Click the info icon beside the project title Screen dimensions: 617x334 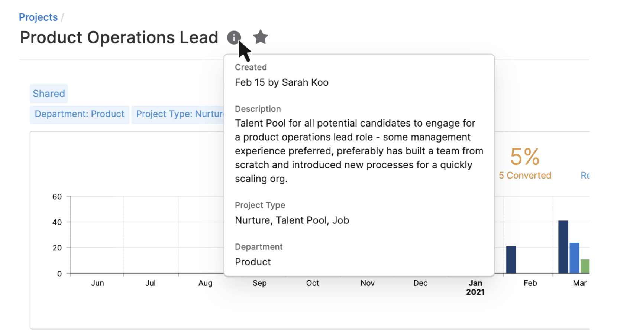click(x=234, y=37)
